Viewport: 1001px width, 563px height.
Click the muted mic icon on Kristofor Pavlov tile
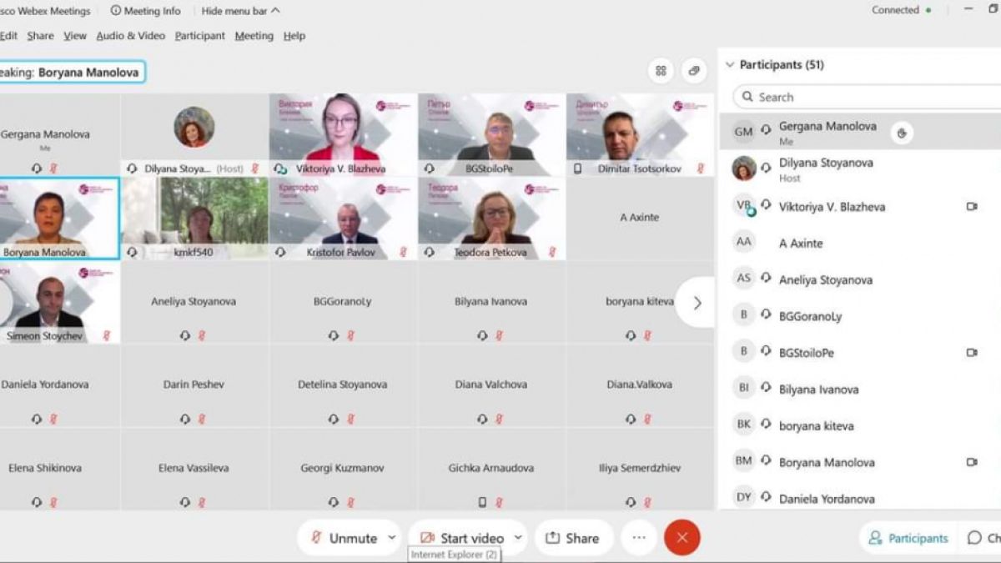[x=402, y=252]
